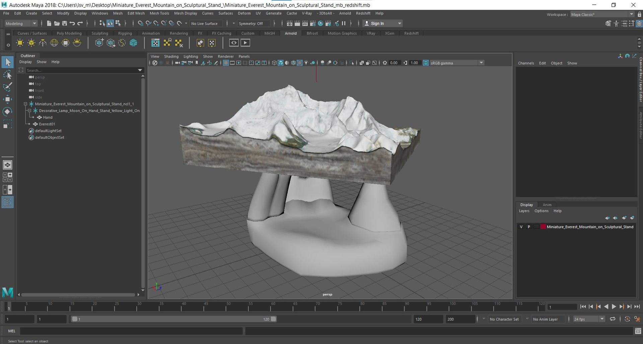This screenshot has height=344, width=643.
Task: Choose the Move tool in toolbox
Action: (x=8, y=99)
